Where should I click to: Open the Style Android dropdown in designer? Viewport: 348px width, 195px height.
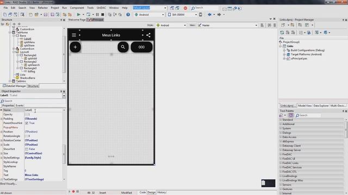click(185, 25)
